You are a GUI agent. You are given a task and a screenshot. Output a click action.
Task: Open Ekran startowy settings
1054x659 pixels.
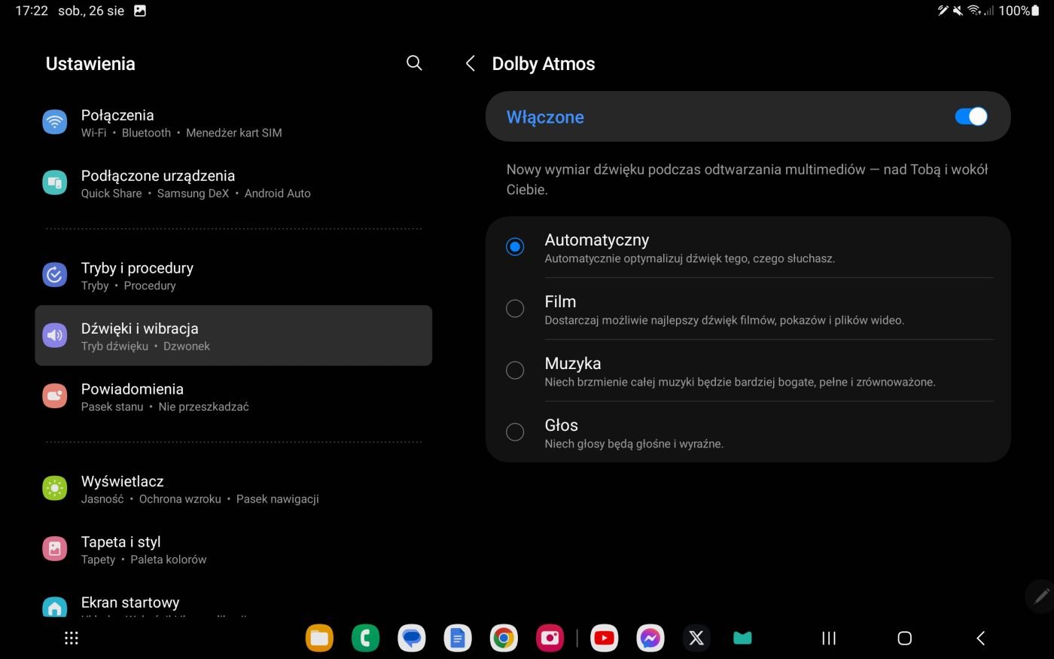233,600
